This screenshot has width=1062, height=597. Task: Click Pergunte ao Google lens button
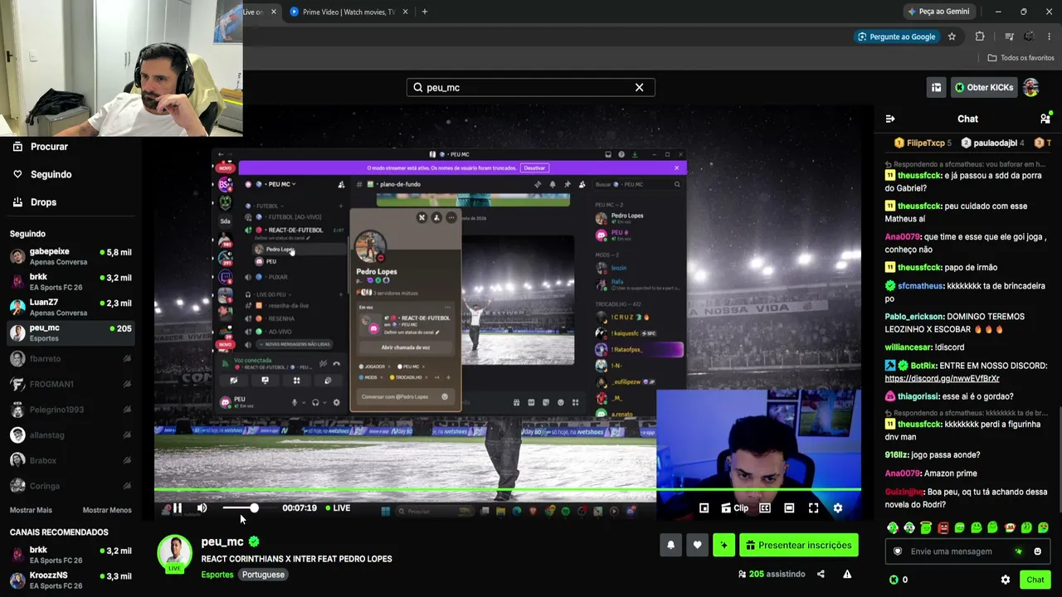point(896,36)
